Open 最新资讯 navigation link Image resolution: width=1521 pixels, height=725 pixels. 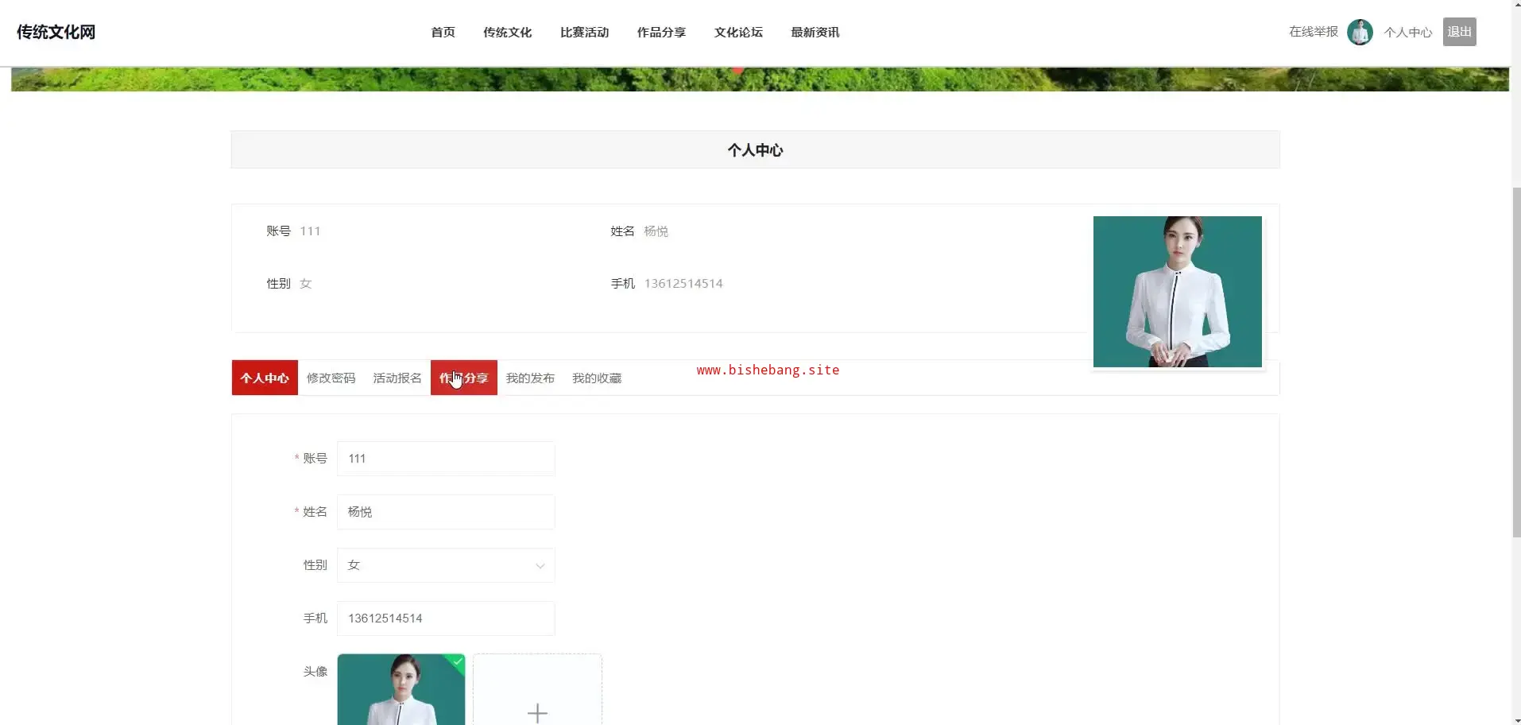(815, 32)
